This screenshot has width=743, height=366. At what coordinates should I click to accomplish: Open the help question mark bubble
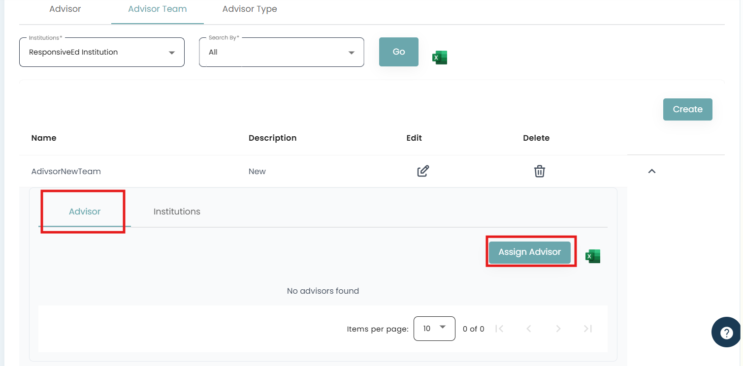click(x=726, y=333)
